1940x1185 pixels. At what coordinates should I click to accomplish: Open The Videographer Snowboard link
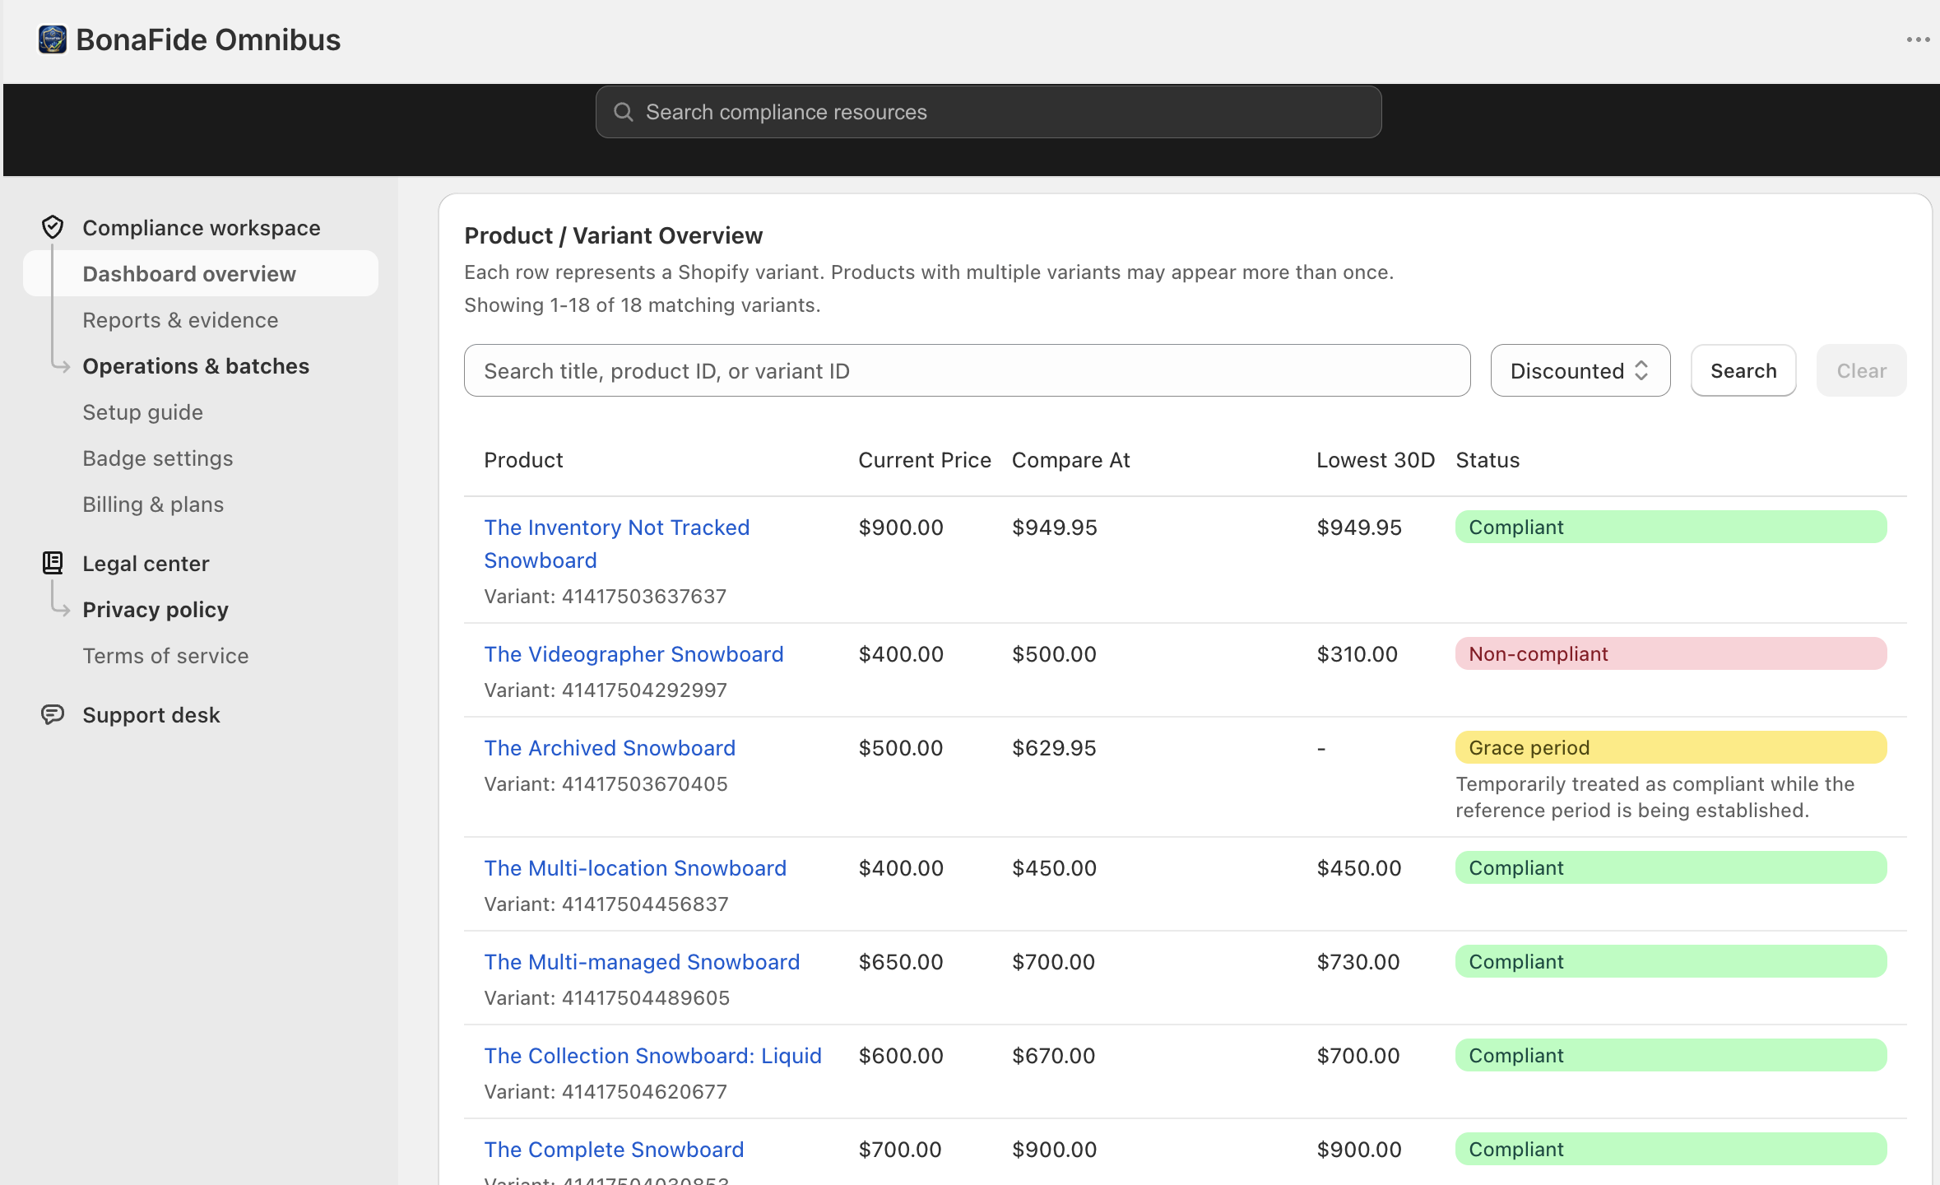[634, 654]
